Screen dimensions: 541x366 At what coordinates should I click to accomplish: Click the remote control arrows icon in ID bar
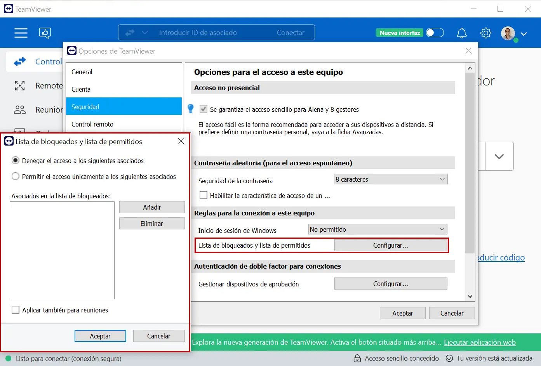[130, 33]
